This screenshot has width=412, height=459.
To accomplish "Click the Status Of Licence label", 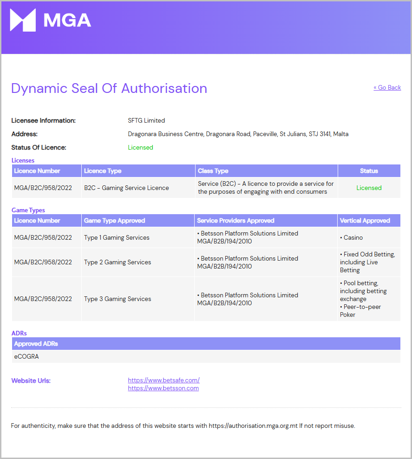I will pos(39,148).
